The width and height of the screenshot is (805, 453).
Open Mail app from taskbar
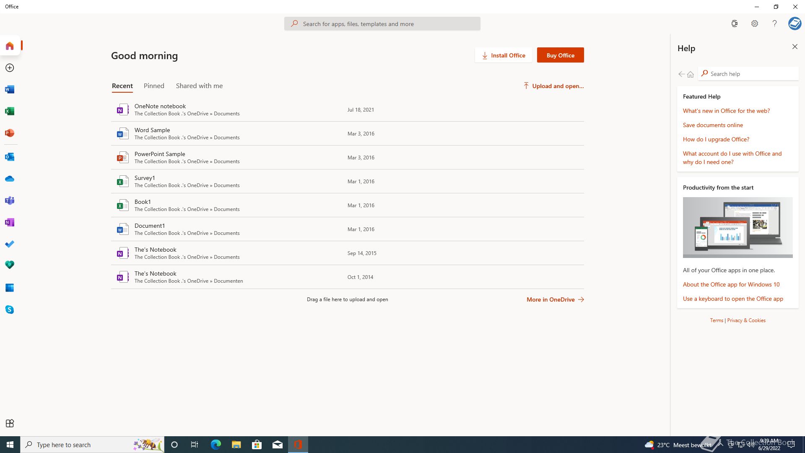tap(278, 445)
